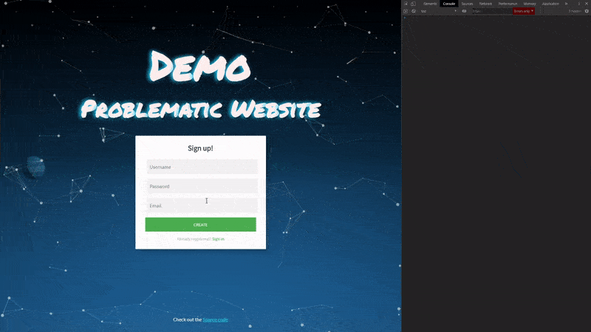Viewport: 591px width, 332px height.
Task: Click the 'Sign up!' form heading
Action: pos(200,148)
